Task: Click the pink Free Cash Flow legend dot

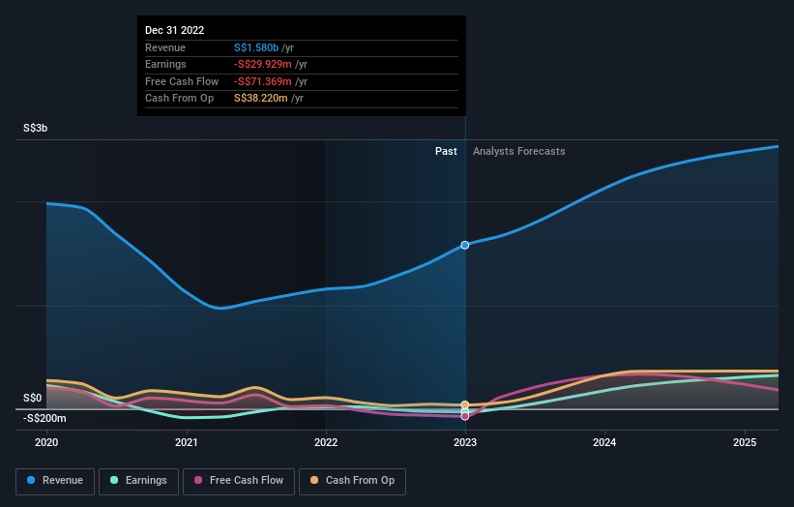Action: [198, 480]
